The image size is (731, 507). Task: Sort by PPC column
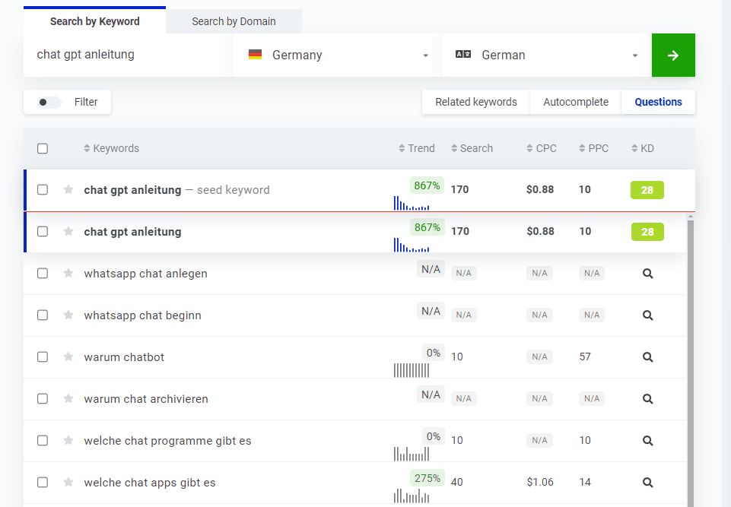point(593,148)
